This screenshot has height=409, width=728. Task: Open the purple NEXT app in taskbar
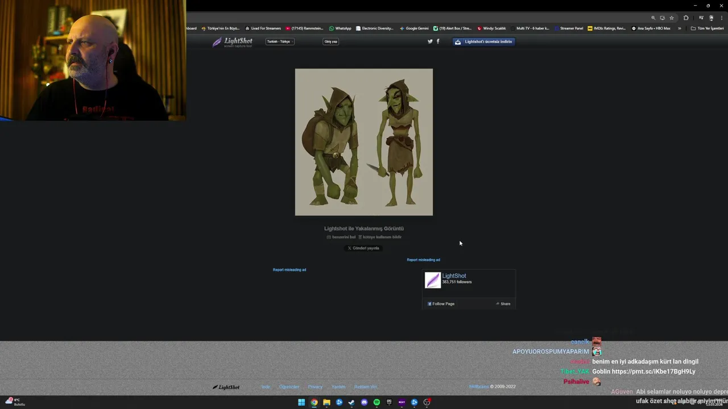(402, 402)
